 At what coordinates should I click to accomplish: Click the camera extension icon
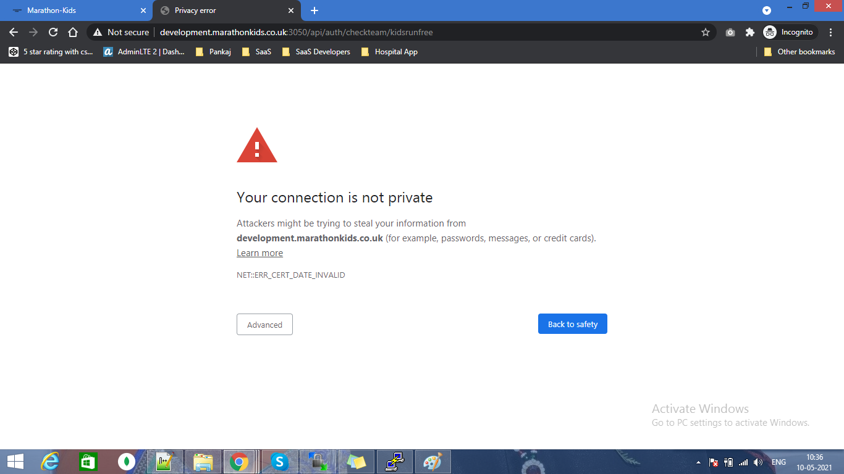[730, 32]
